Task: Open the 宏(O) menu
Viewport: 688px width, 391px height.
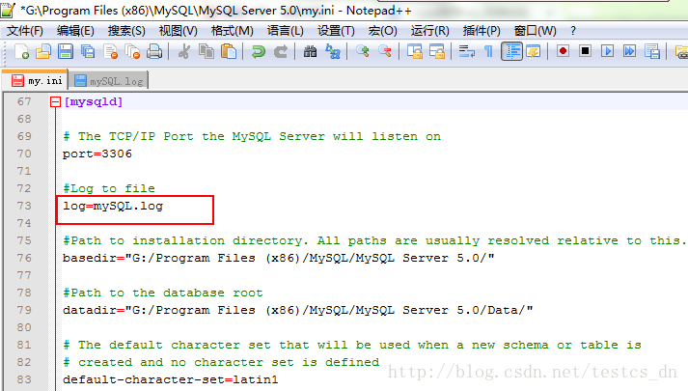Action: (x=383, y=31)
